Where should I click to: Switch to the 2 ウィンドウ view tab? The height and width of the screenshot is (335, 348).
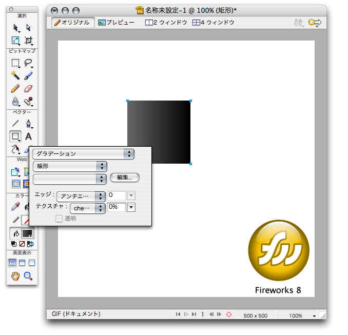pos(164,23)
